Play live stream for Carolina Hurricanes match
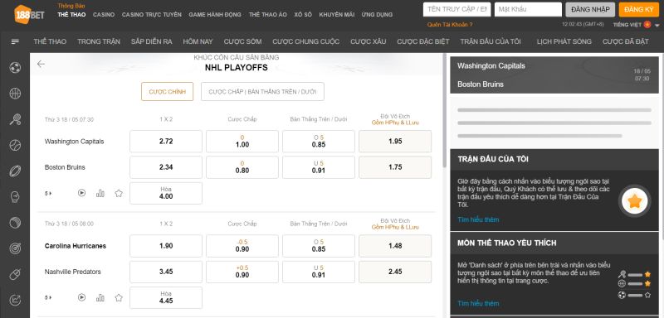This screenshot has height=318, width=664. tap(81, 298)
